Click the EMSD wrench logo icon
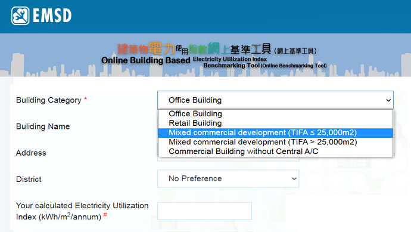 20,16
